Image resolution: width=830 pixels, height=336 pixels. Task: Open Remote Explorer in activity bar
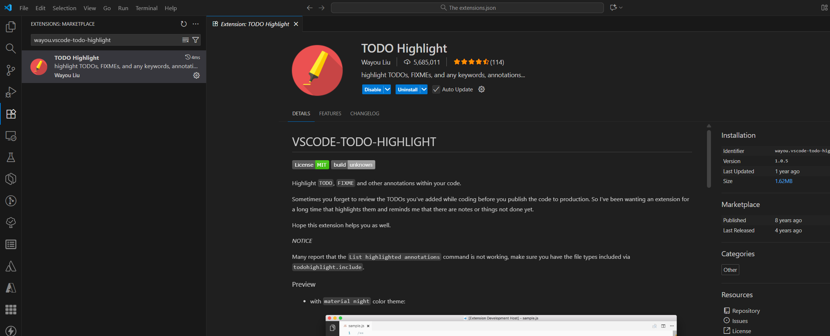[11, 136]
